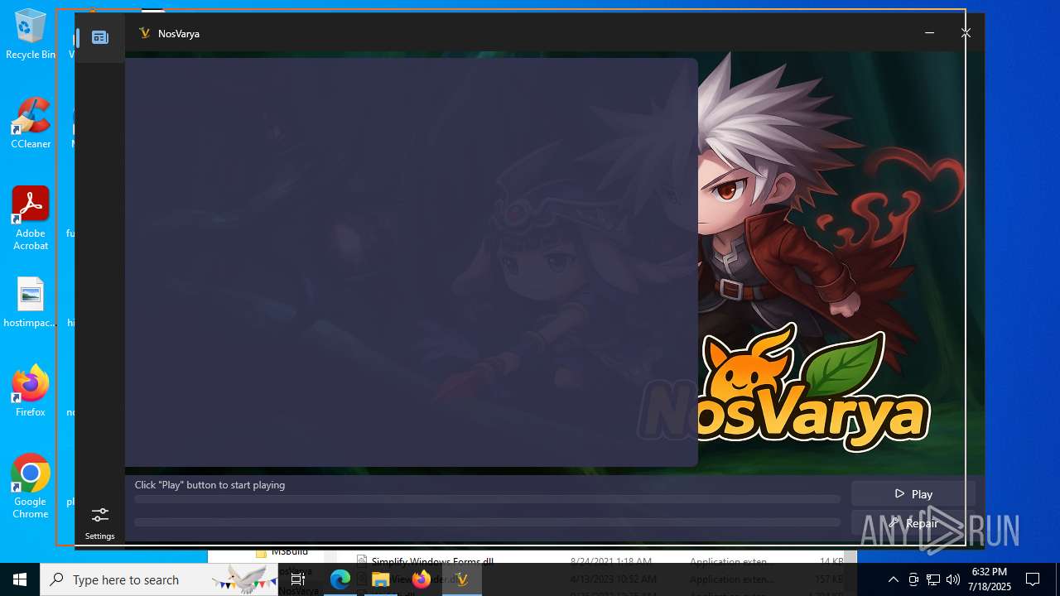Open the Windows Start menu
This screenshot has height=596, width=1060.
coord(20,579)
